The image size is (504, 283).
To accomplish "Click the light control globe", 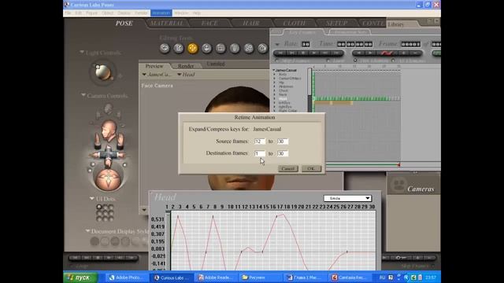I will pos(103,72).
